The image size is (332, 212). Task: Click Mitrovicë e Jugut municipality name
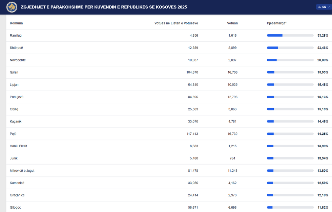[x=22, y=171]
